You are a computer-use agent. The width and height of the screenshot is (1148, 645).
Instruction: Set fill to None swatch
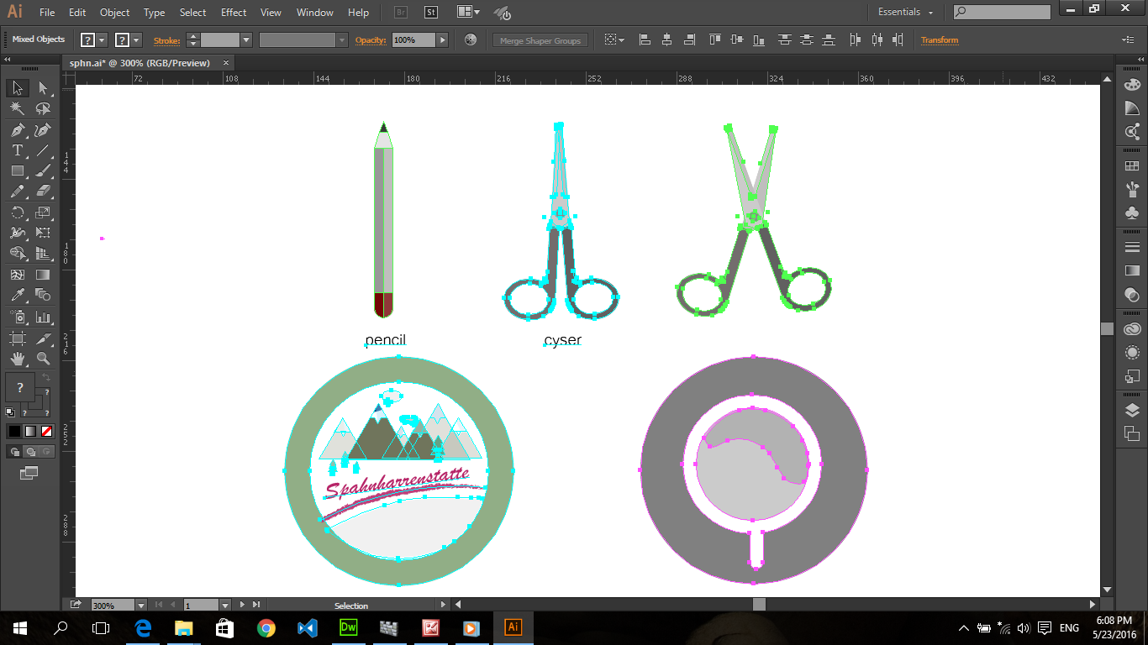coord(47,431)
